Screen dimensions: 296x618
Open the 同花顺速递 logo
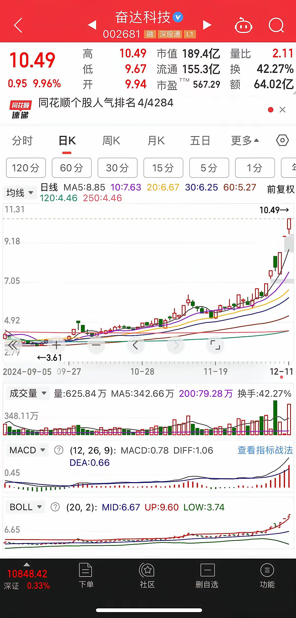[20, 110]
